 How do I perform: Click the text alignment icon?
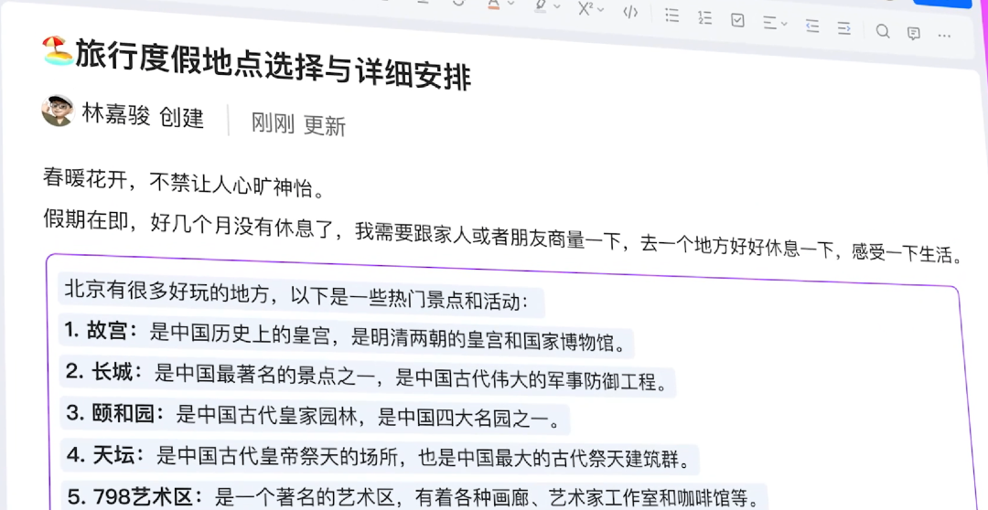pyautogui.click(x=770, y=23)
